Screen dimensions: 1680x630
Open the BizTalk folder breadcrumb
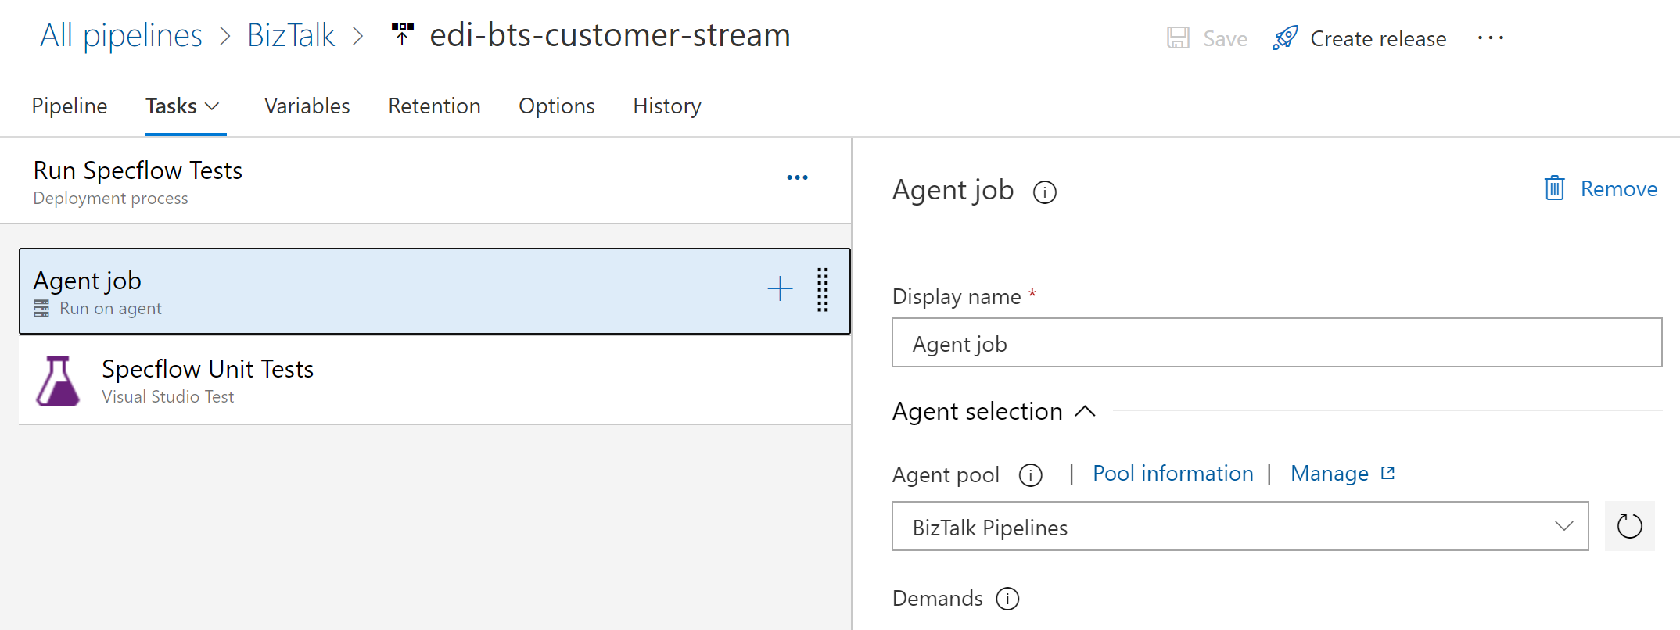[x=291, y=35]
